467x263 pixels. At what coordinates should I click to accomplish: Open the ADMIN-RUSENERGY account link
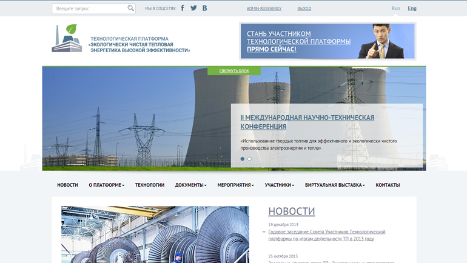tap(264, 8)
